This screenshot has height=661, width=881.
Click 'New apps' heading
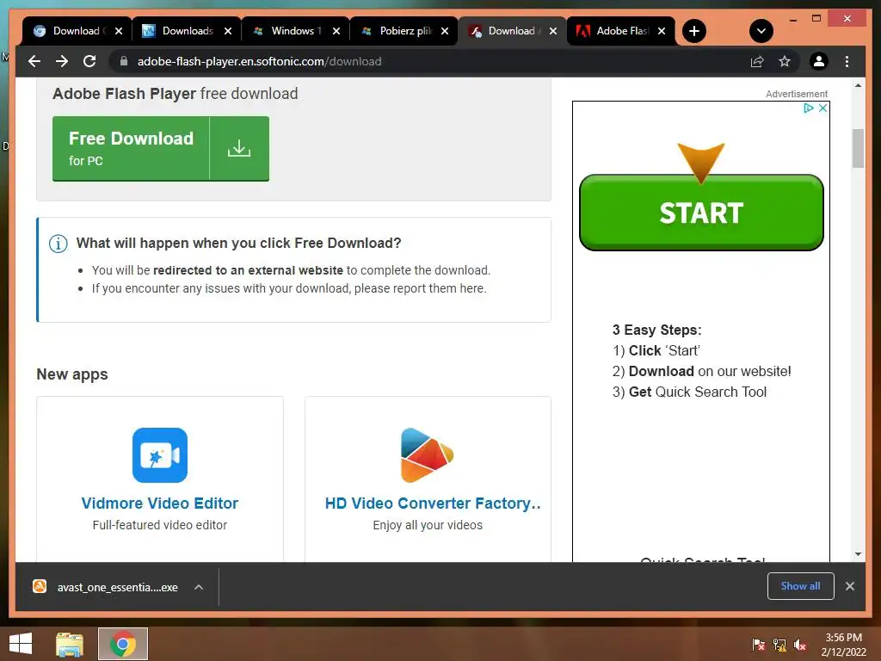coord(72,374)
